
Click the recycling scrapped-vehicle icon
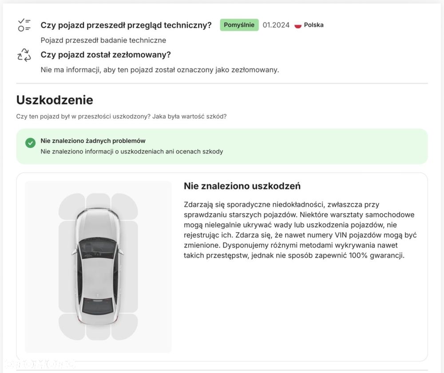[24, 55]
